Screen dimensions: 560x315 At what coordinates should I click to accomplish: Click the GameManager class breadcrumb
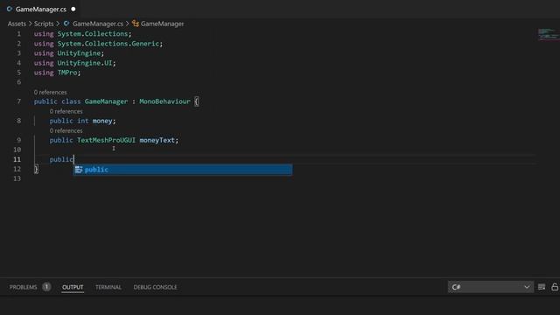[162, 24]
